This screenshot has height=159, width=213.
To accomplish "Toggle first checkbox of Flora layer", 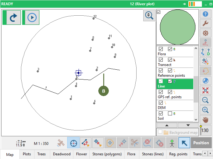I will (161, 49).
